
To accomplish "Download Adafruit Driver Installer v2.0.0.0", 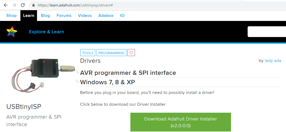I will coord(181,122).
